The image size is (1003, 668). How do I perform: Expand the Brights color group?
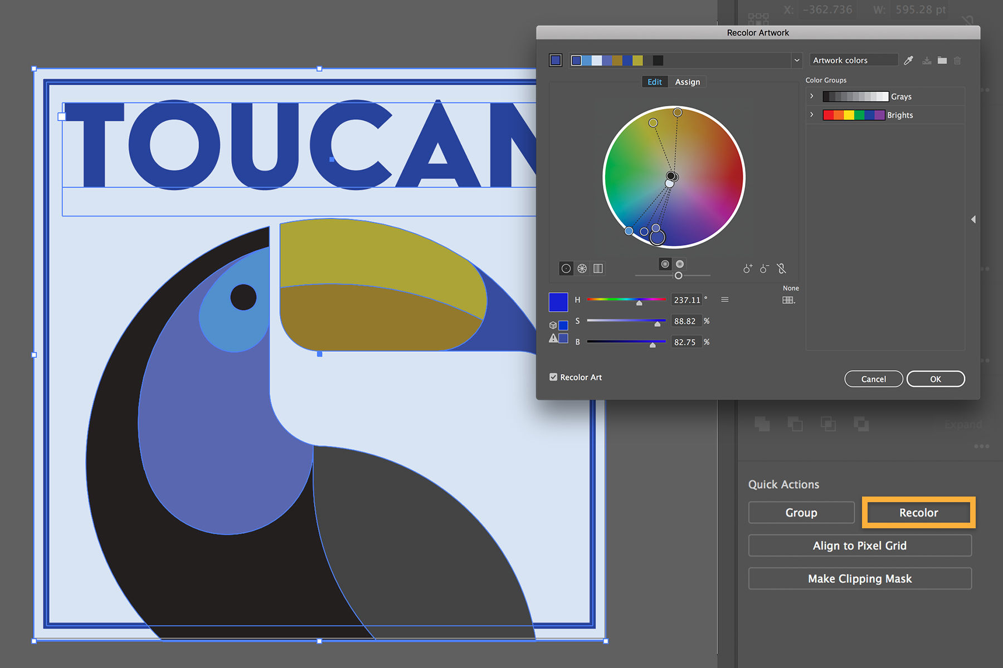point(811,115)
